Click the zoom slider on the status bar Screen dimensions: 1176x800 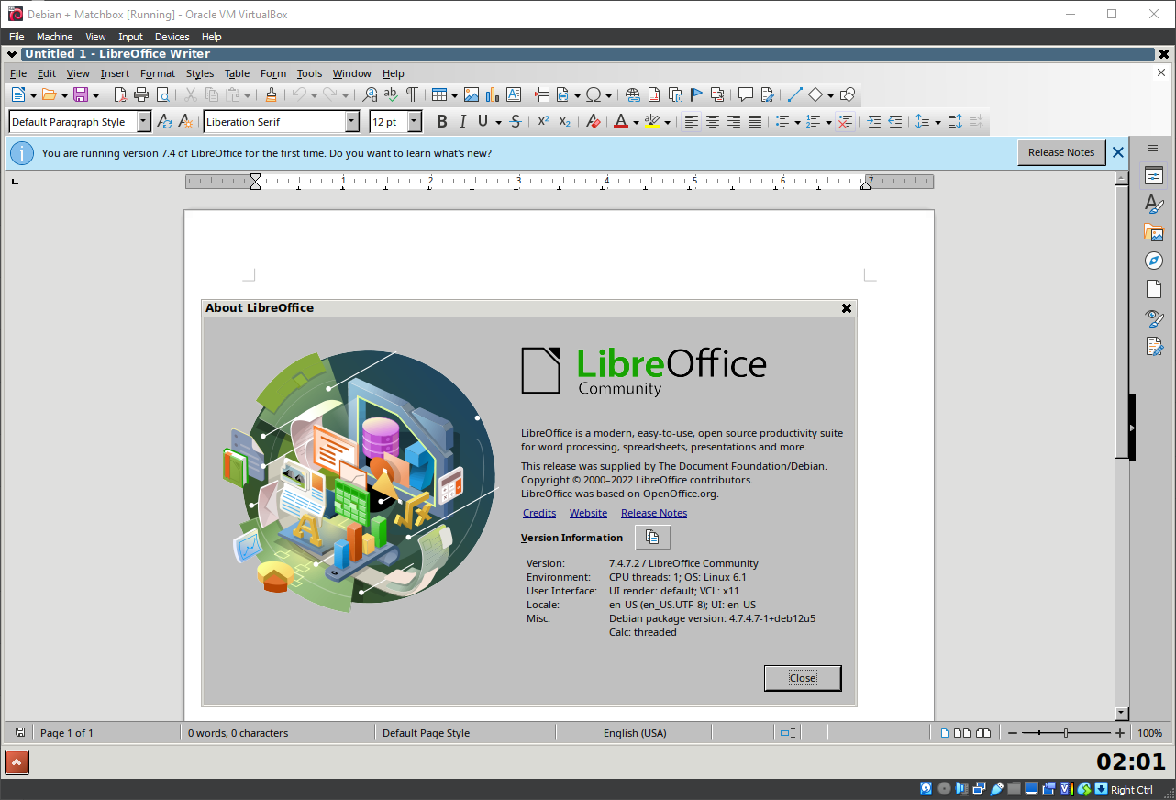pyautogui.click(x=1065, y=732)
